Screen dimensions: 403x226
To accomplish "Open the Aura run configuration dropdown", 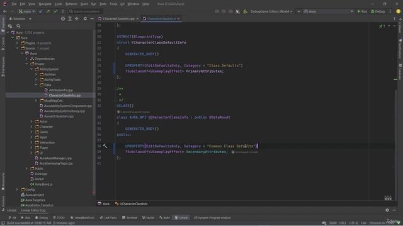I will coord(328,11).
